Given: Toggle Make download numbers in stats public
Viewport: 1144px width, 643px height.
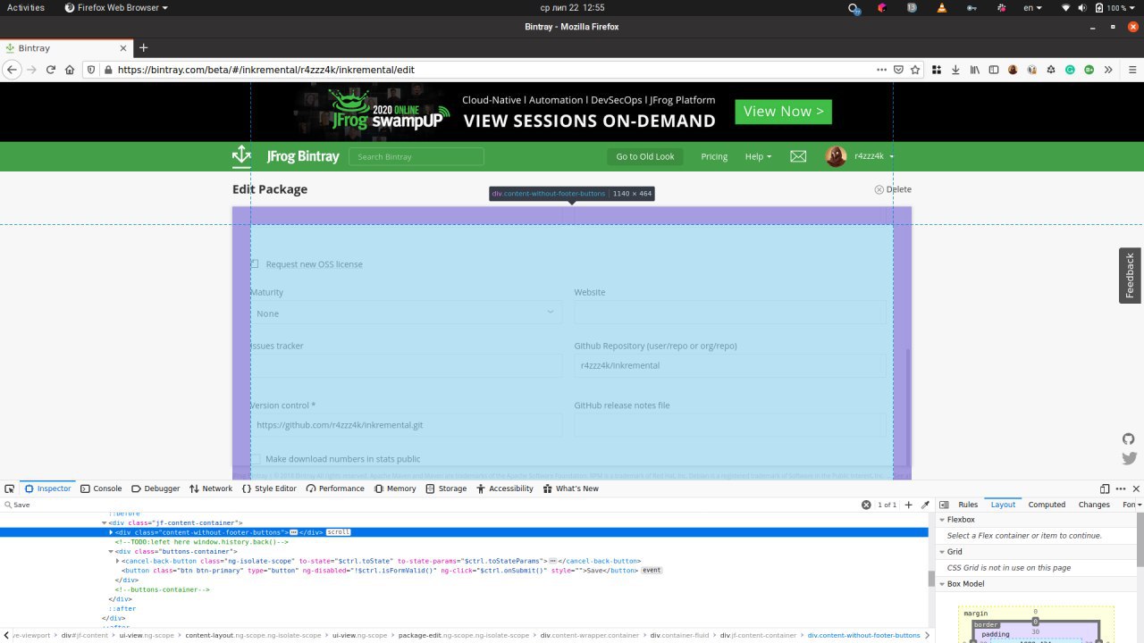Looking at the screenshot, I should tap(256, 459).
